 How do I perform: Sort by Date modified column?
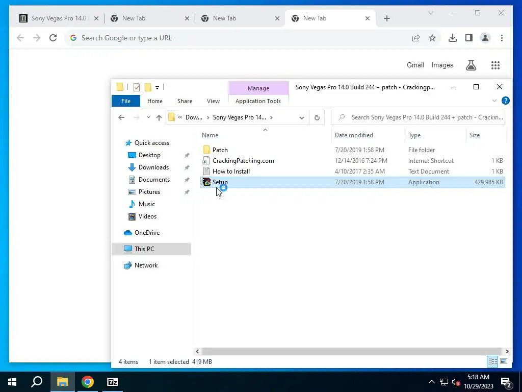pos(354,135)
